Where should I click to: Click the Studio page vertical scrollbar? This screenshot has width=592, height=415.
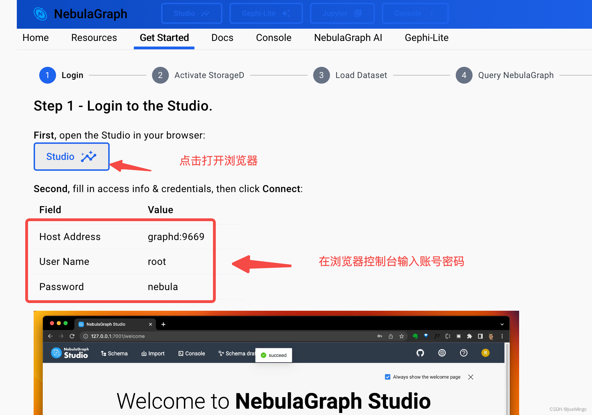click(x=507, y=379)
